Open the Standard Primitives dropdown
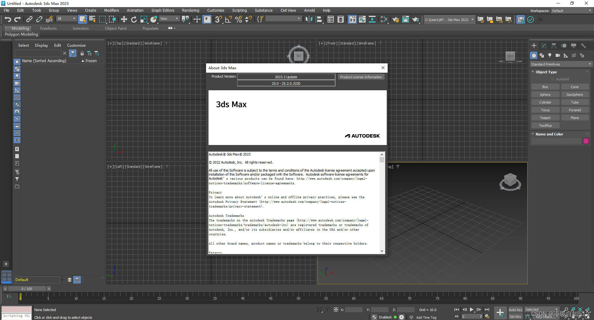Image resolution: width=594 pixels, height=320 pixels. pyautogui.click(x=561, y=64)
